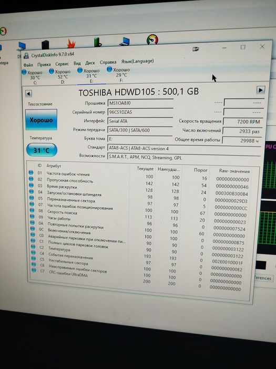This screenshot has width=276, height=369.
Task: Click the Raw-значения column header
Action: point(234,171)
